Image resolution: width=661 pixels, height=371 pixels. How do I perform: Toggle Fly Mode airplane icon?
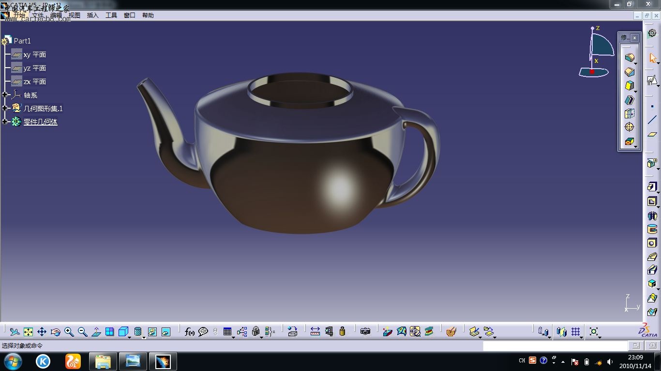pyautogui.click(x=15, y=331)
